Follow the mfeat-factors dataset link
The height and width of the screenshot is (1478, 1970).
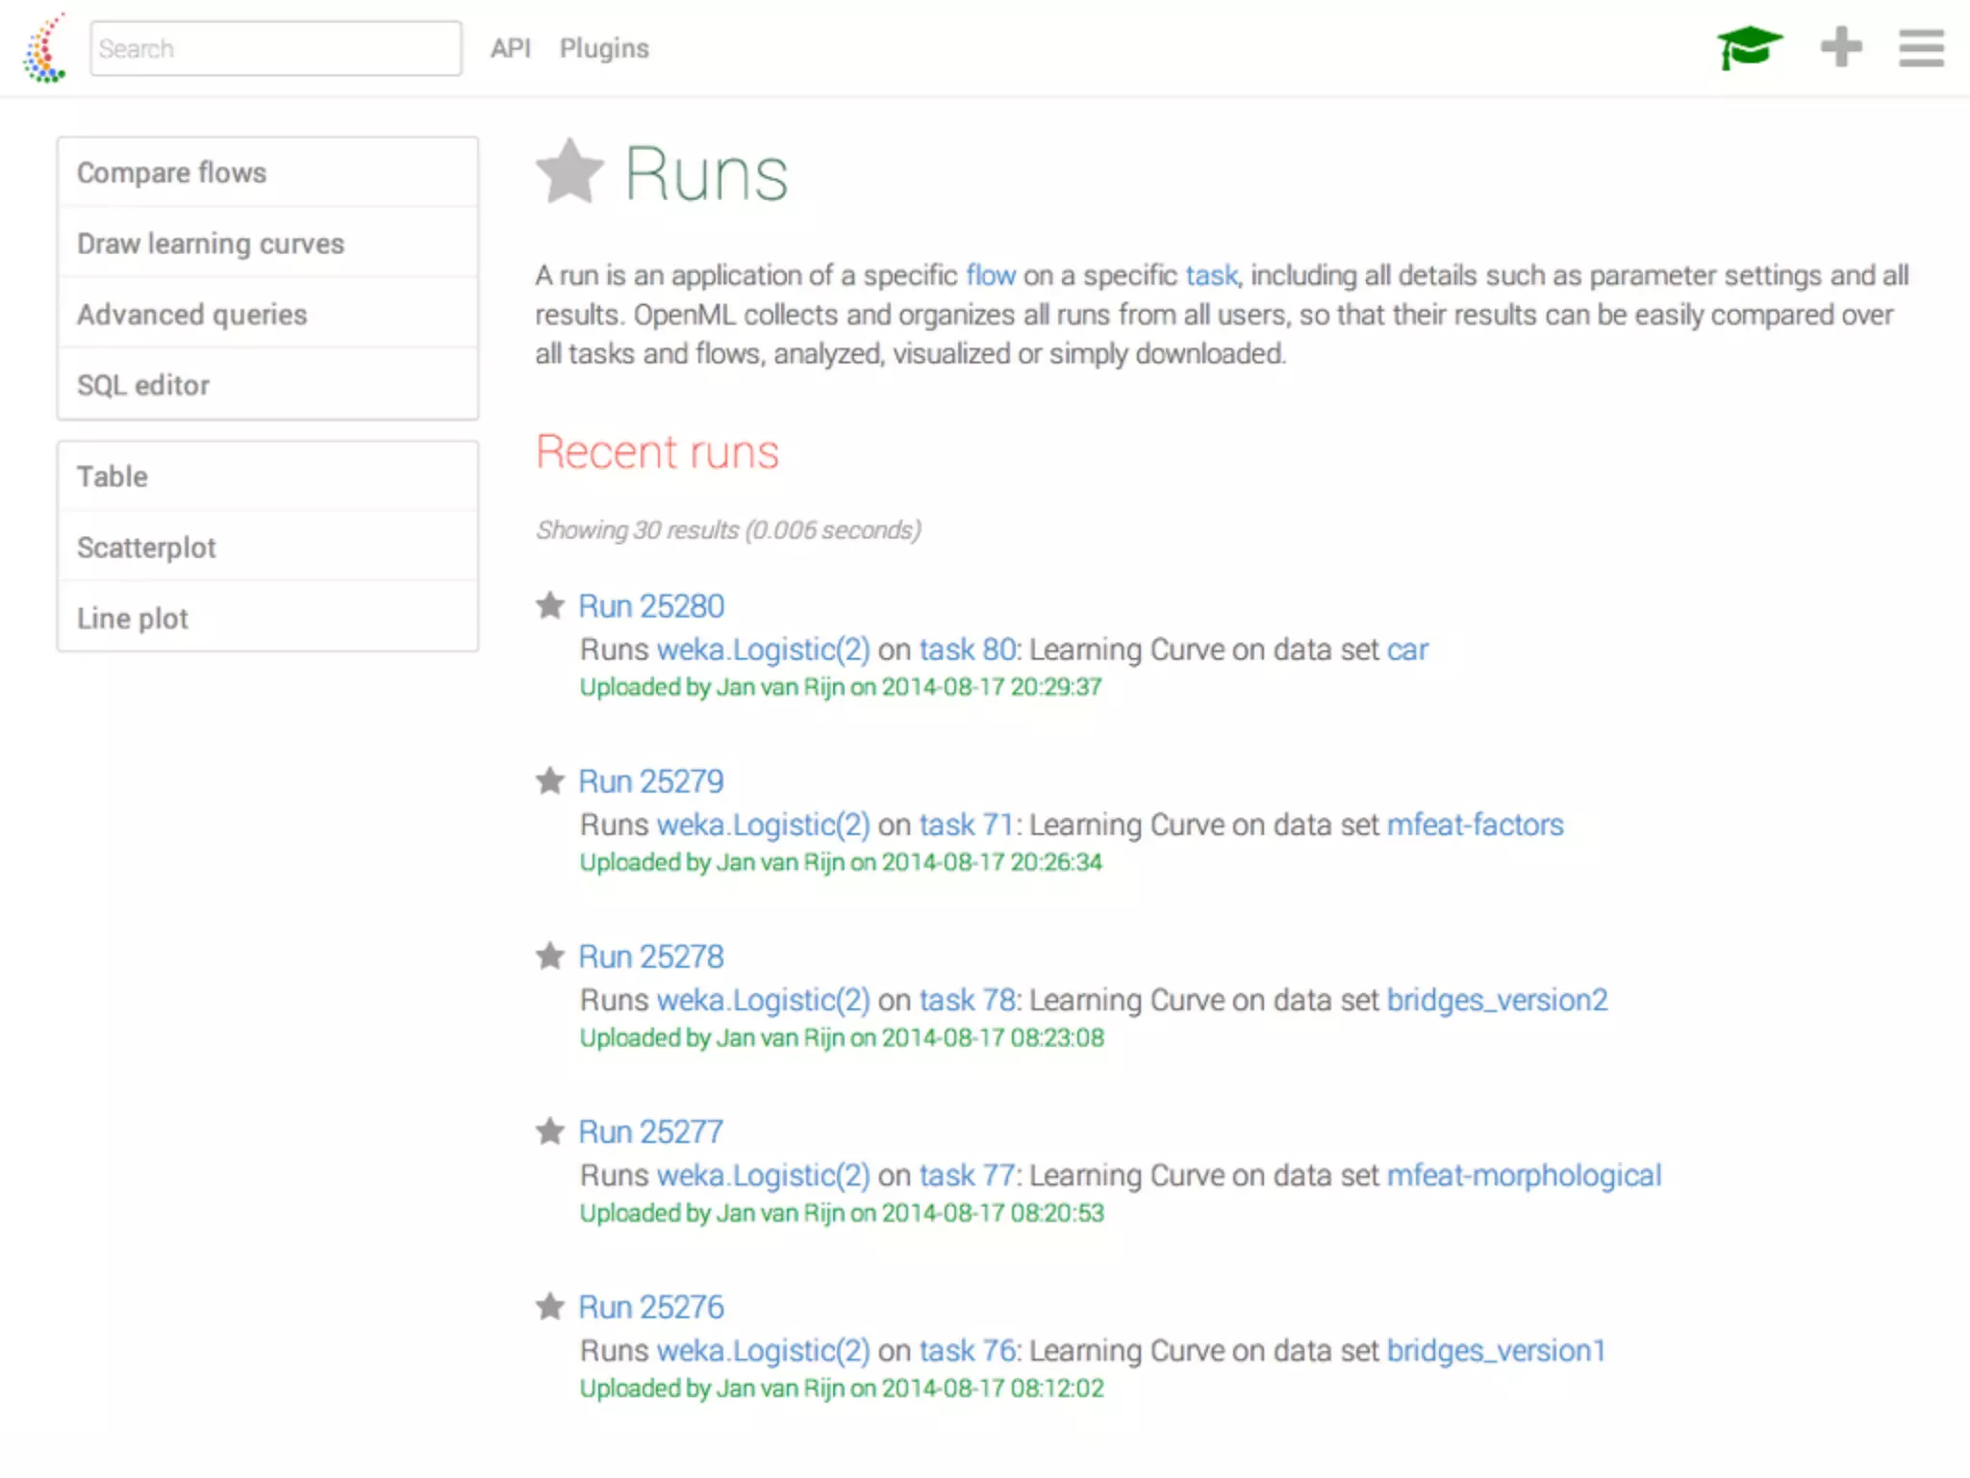point(1475,825)
